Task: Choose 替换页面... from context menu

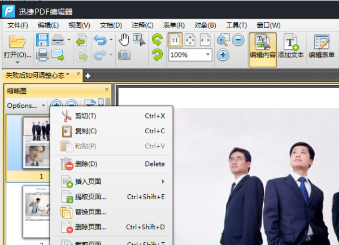Action: 111,212
